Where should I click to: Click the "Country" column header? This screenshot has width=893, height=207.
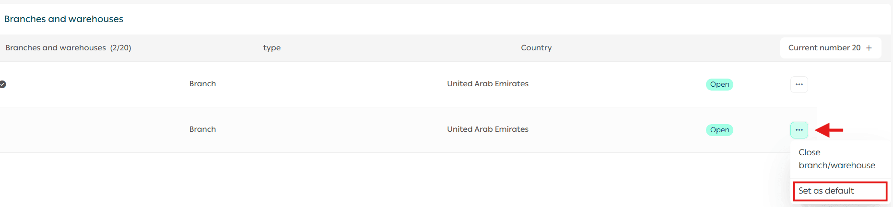[x=536, y=48]
